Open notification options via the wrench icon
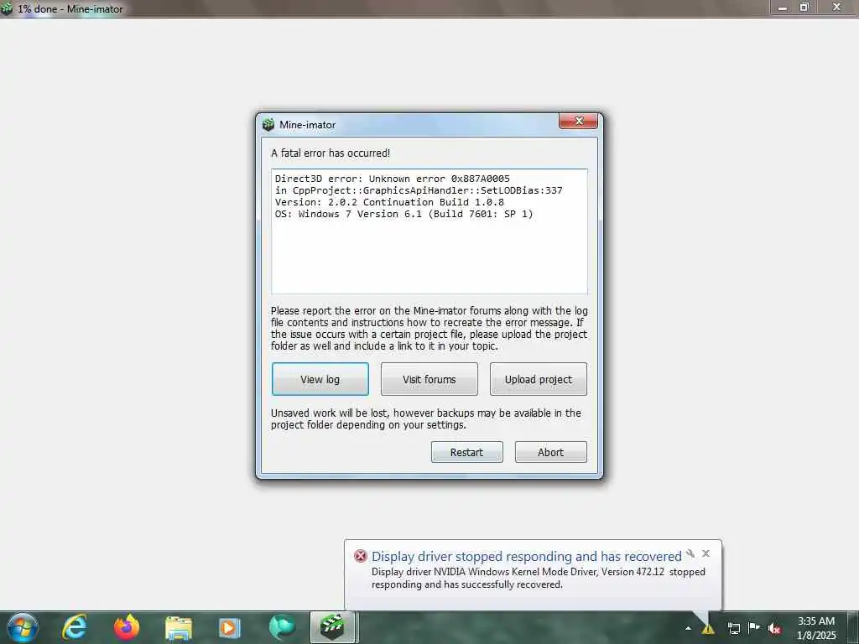859x644 pixels. click(690, 553)
